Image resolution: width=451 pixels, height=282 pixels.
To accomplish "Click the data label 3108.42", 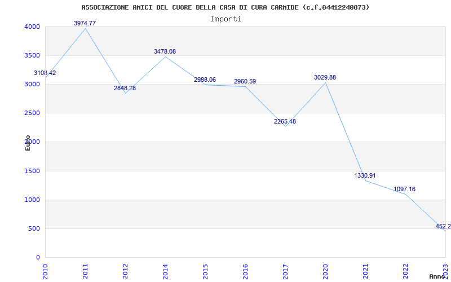I will 45,73.
